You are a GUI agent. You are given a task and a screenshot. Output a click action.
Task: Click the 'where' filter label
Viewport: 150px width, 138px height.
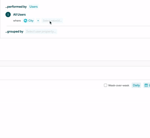(17, 21)
